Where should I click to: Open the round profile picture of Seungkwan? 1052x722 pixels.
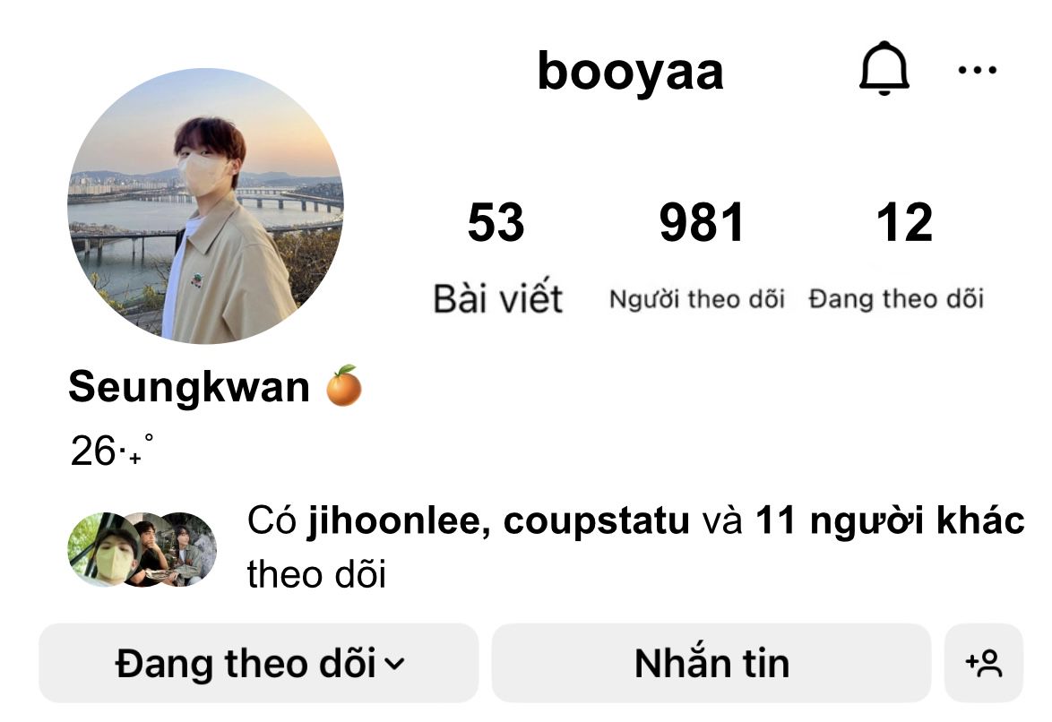click(x=205, y=206)
